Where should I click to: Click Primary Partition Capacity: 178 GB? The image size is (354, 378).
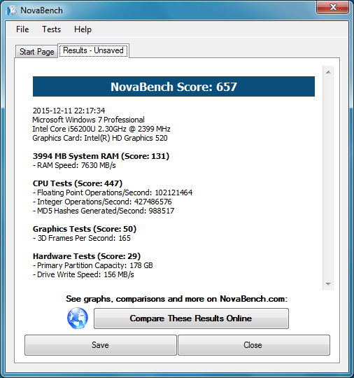93,265
